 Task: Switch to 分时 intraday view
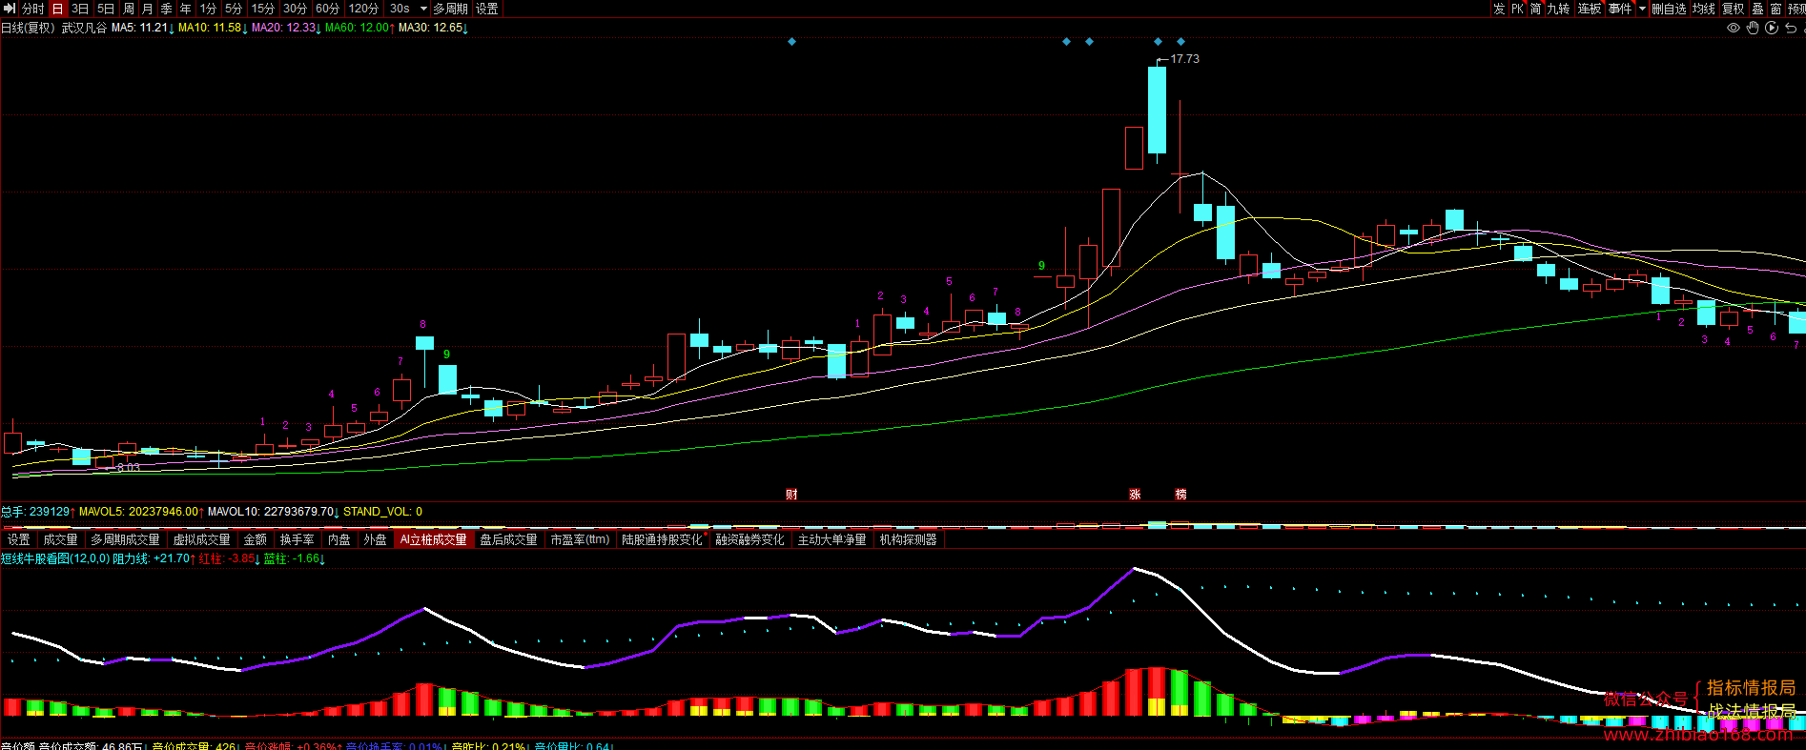point(33,9)
